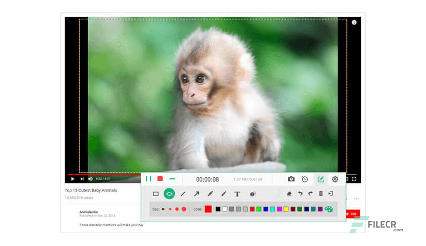This screenshot has height=246, width=426.
Task: Exit the drawing panel
Action: (331, 194)
